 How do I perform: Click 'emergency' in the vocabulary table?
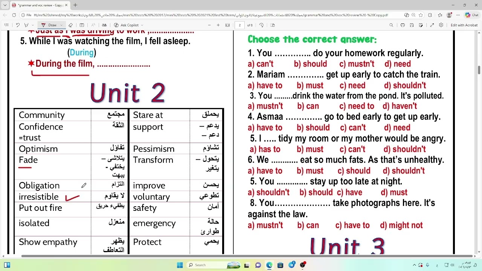(154, 223)
